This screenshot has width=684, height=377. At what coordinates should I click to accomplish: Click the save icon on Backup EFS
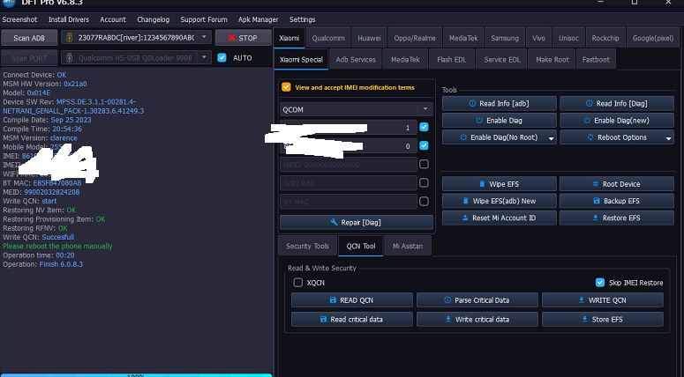[597, 201]
